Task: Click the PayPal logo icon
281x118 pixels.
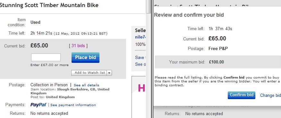Action: pyautogui.click(x=38, y=105)
